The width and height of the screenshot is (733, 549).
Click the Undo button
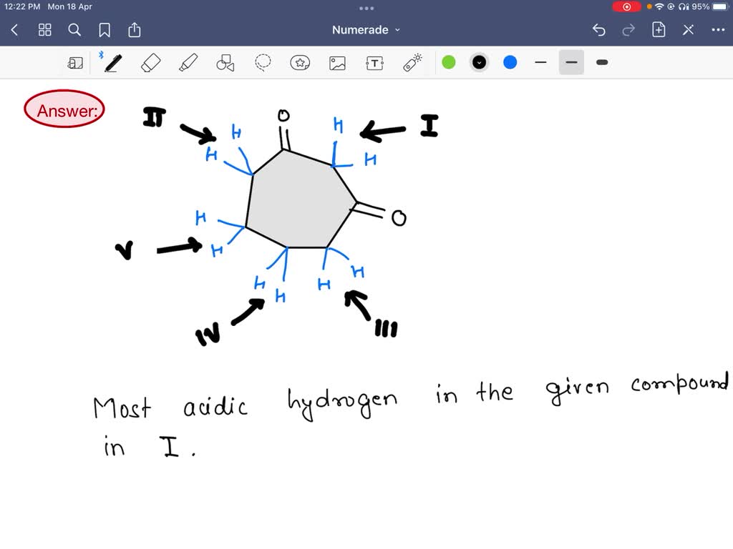click(599, 30)
